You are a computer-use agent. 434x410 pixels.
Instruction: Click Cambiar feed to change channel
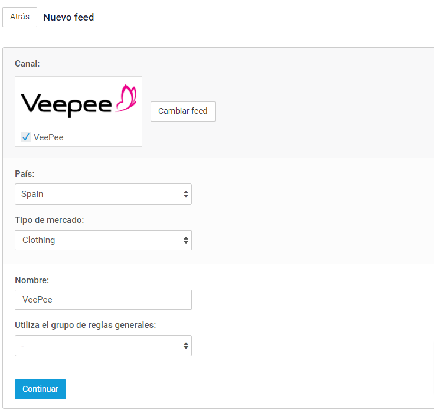[182, 111]
